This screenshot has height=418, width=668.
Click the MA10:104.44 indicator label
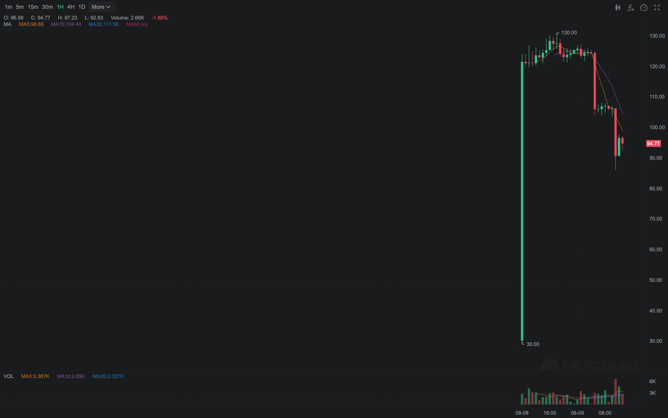[x=66, y=24]
